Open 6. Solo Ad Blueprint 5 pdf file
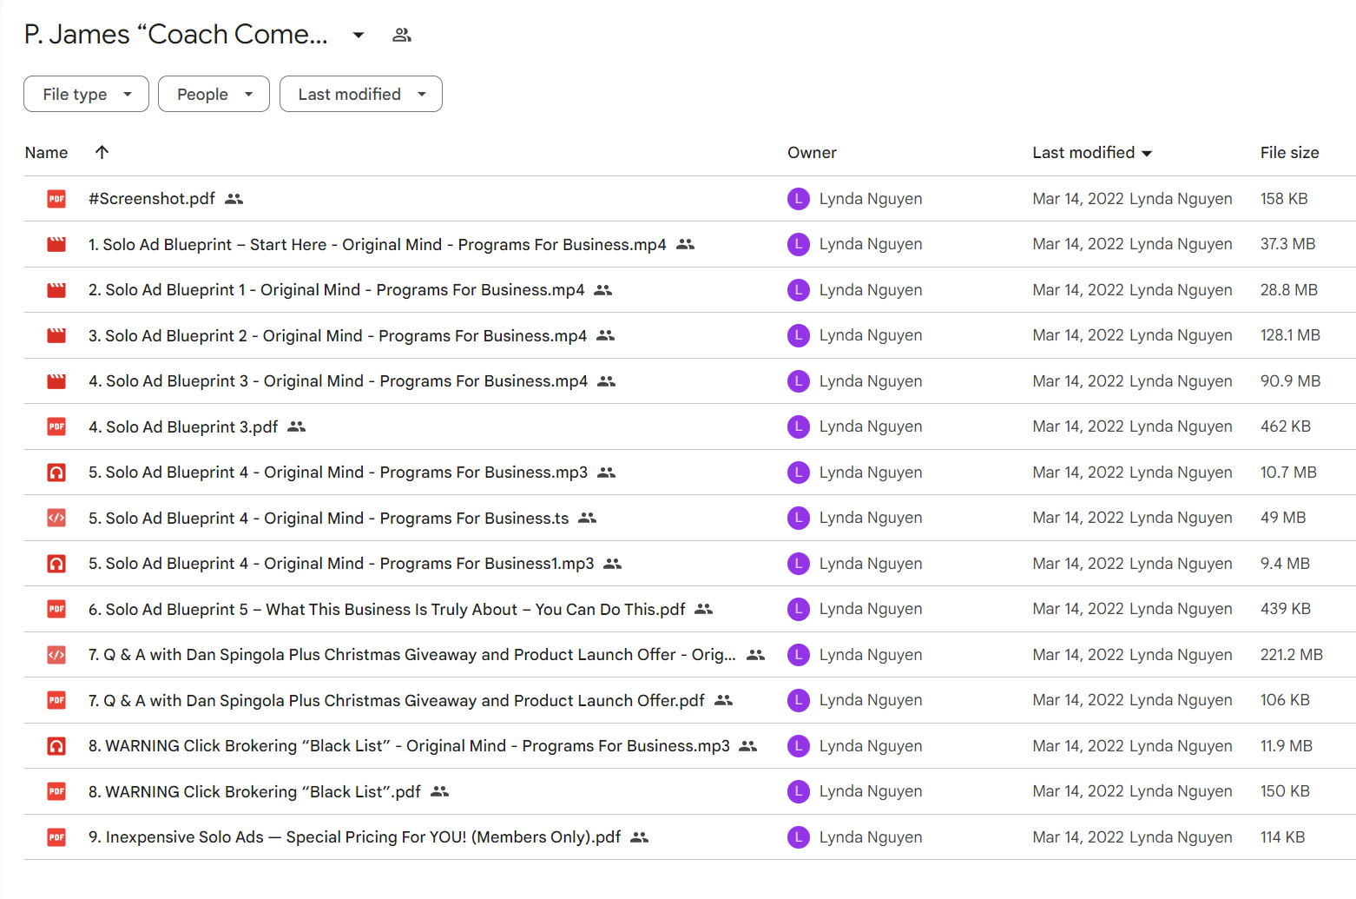1356x899 pixels. click(387, 609)
